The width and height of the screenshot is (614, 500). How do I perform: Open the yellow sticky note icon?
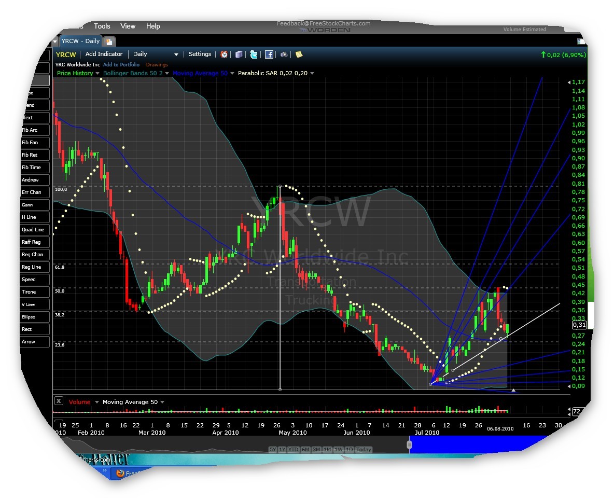(x=299, y=54)
